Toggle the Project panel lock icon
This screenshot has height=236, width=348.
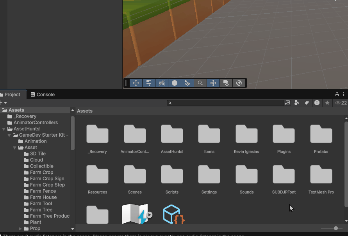tap(337, 95)
